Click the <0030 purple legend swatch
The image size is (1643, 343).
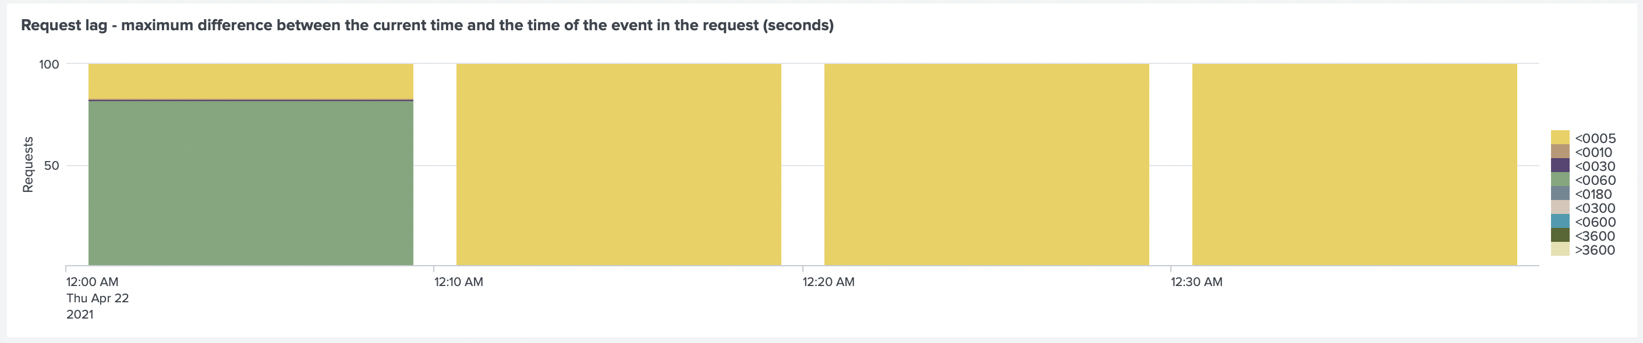1560,166
